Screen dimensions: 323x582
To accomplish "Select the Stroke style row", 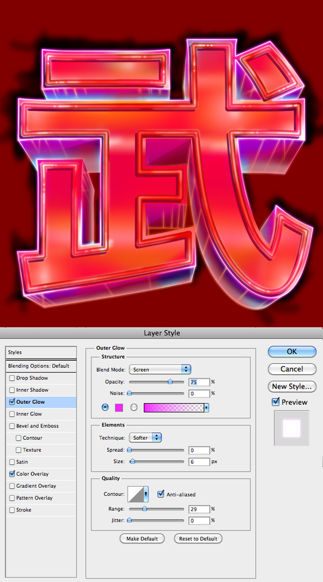I will click(x=41, y=510).
